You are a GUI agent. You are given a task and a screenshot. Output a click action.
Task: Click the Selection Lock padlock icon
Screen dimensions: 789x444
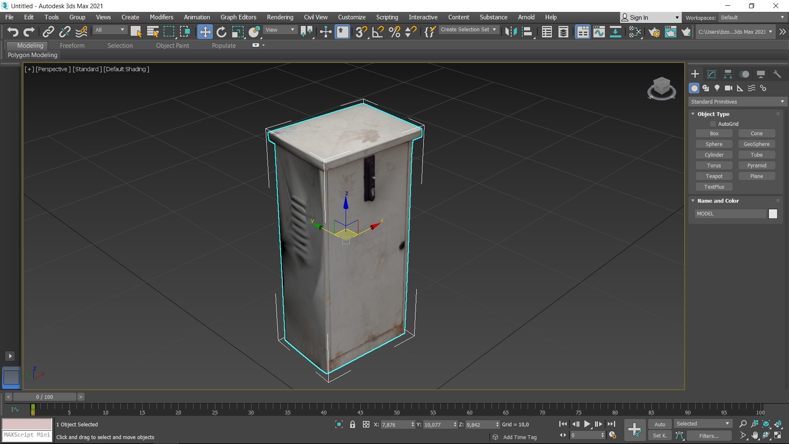coord(352,424)
